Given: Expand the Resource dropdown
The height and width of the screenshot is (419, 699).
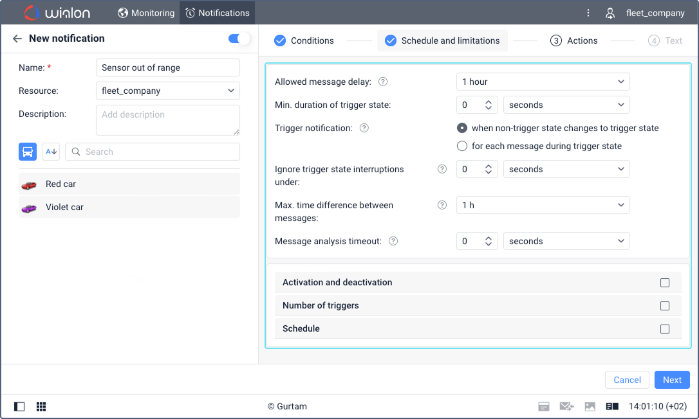Looking at the screenshot, I should tap(167, 91).
